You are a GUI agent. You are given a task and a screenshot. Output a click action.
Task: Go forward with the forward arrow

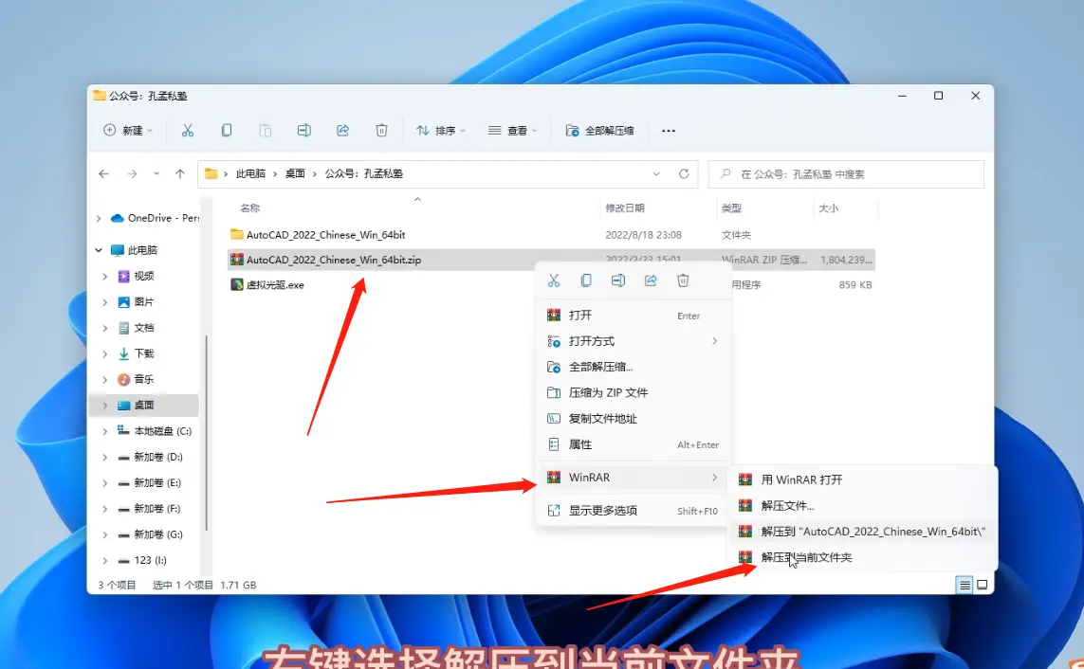tap(132, 174)
